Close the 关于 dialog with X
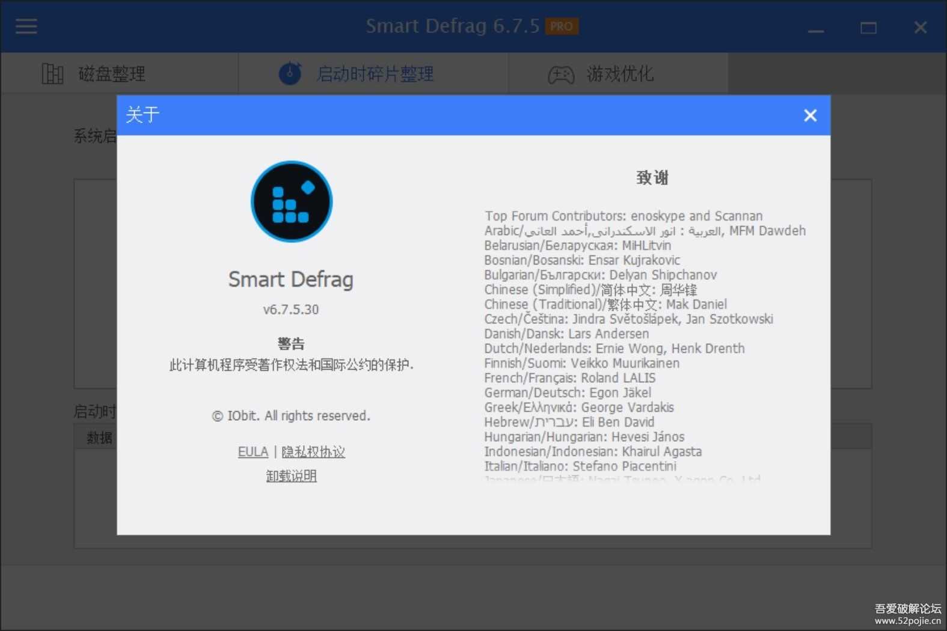The image size is (947, 631). coord(810,115)
